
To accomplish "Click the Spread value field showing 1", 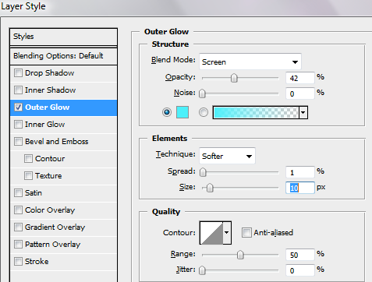I will pyautogui.click(x=300, y=172).
